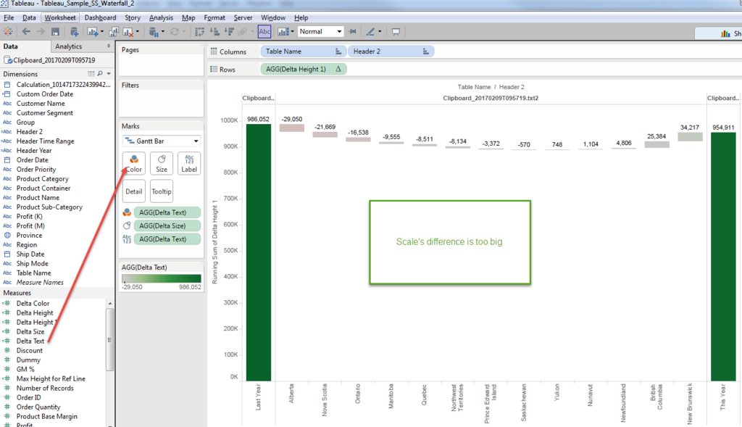Image resolution: width=742 pixels, height=427 pixels.
Task: Select the Province dimension
Action: tap(29, 236)
